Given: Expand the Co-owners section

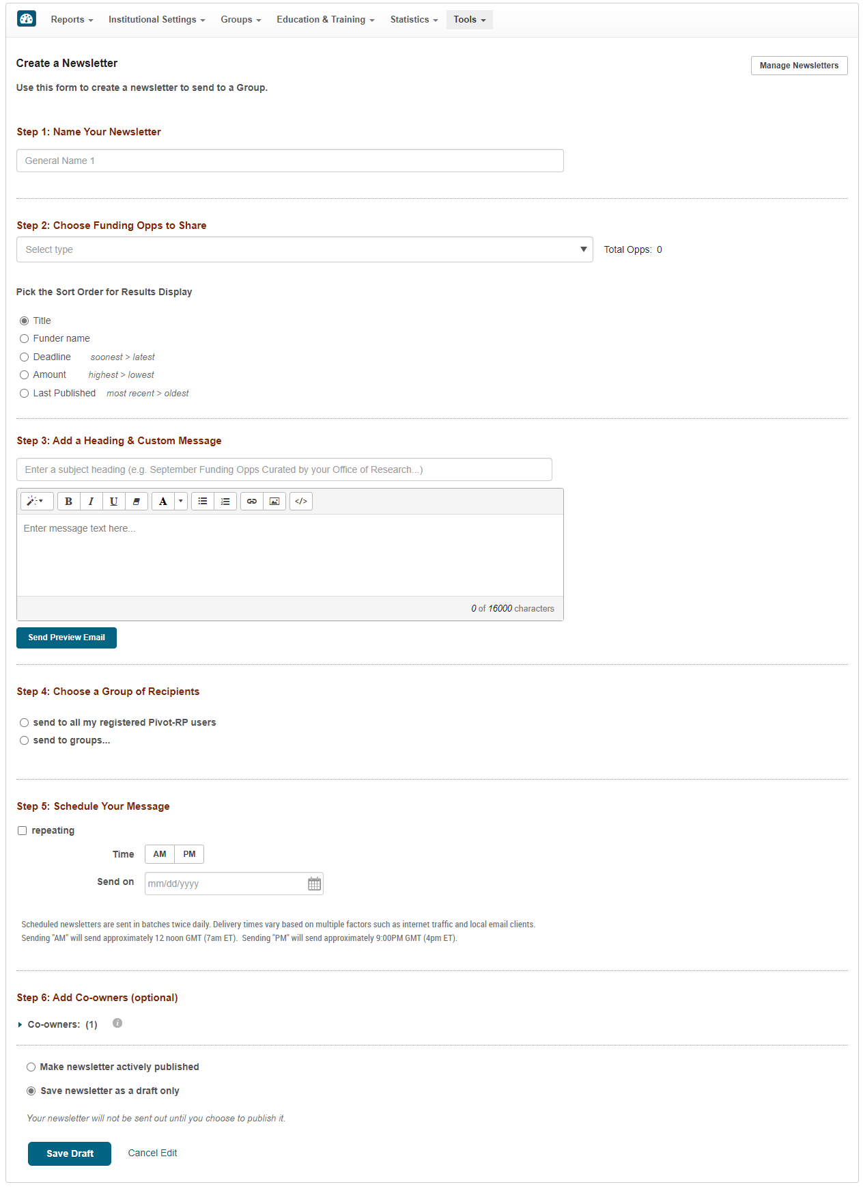Looking at the screenshot, I should point(20,1025).
